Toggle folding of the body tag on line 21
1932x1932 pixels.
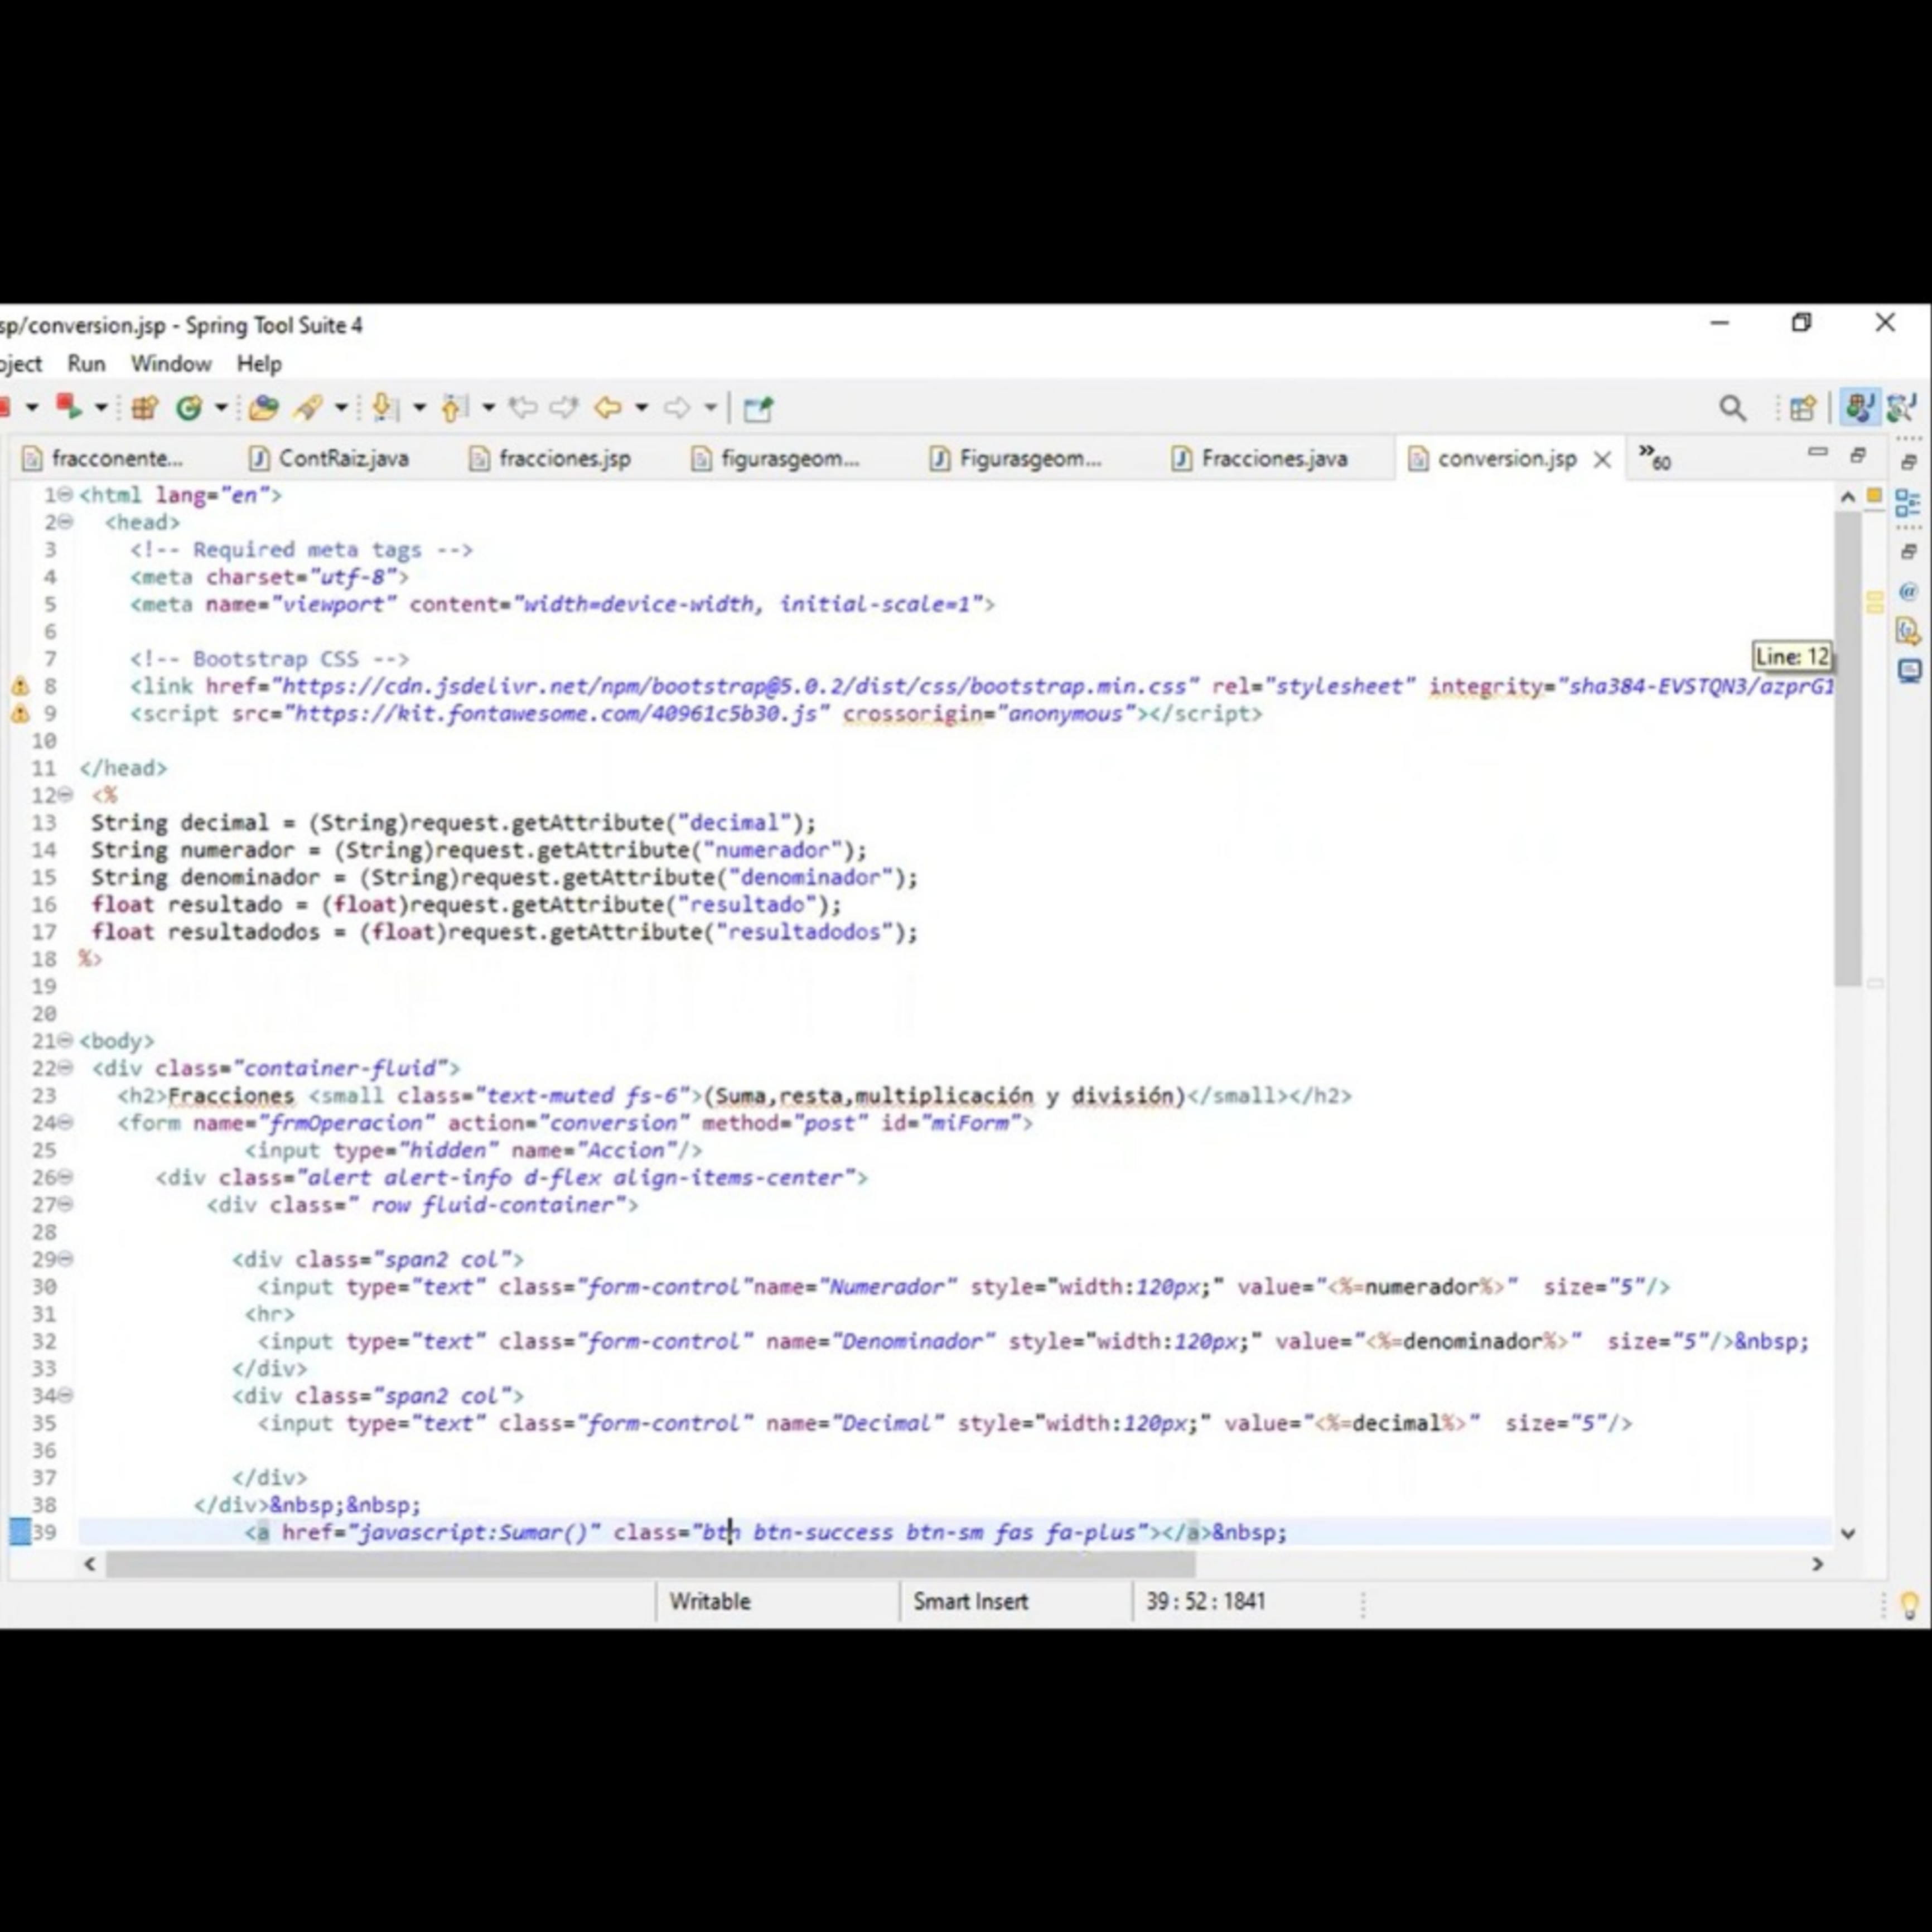tap(65, 1041)
